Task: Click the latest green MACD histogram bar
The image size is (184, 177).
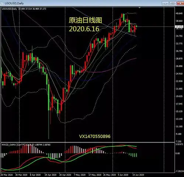Action: pos(136,155)
